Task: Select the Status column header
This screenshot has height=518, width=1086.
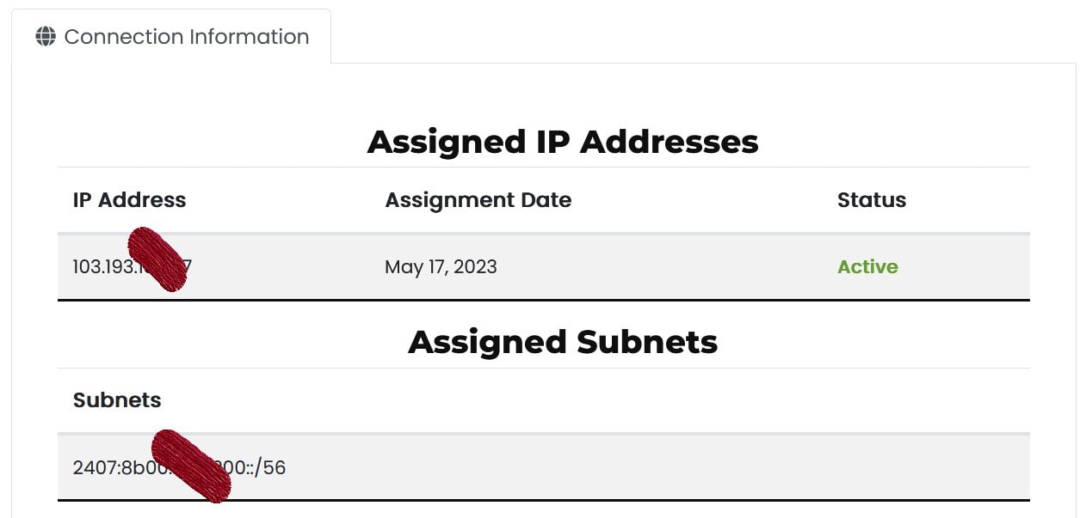Action: pyautogui.click(x=871, y=200)
